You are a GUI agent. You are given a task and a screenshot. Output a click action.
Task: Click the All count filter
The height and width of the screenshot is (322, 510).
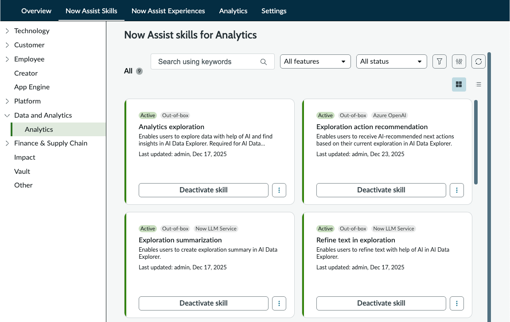click(133, 71)
